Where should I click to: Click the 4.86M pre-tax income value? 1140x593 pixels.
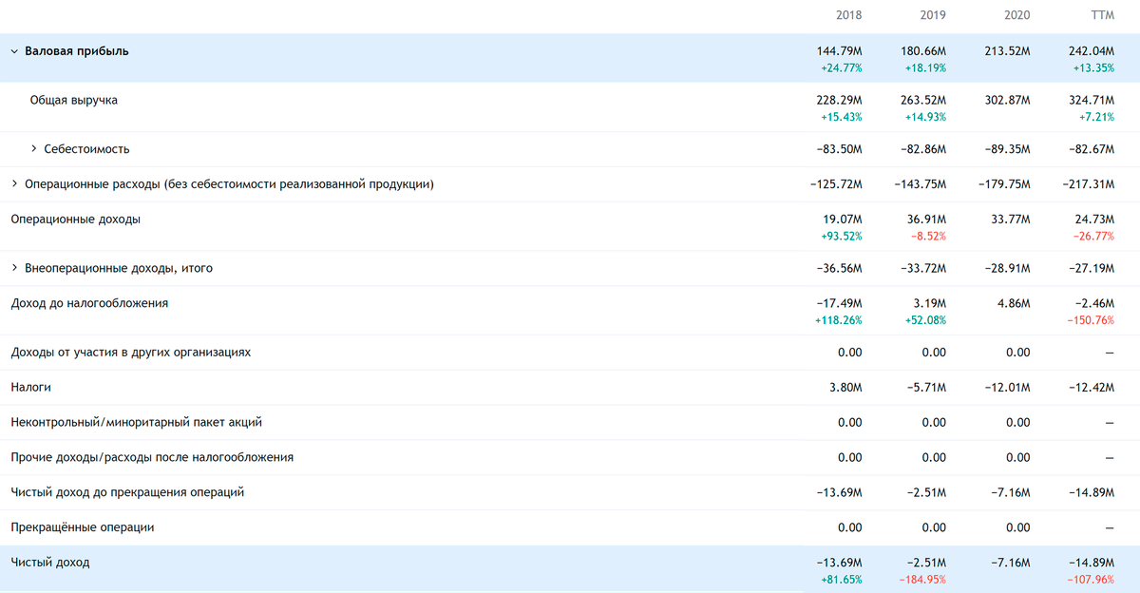1014,303
